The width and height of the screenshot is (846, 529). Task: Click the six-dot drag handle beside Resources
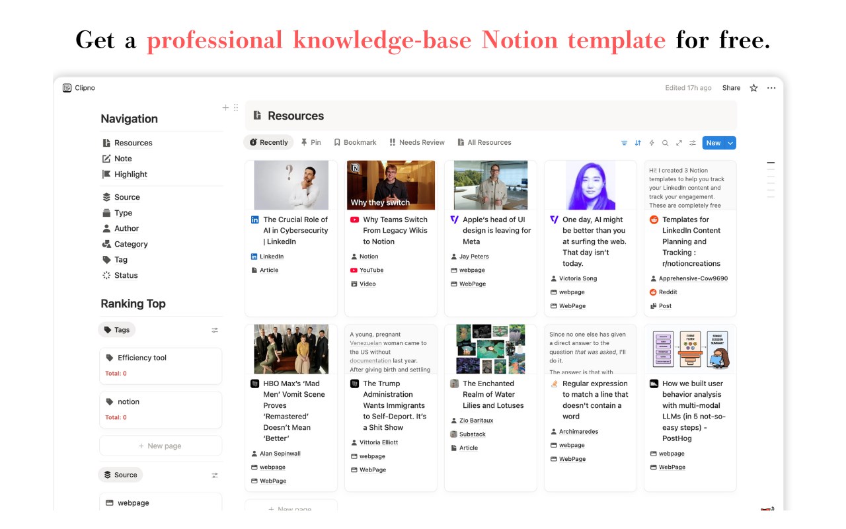(x=236, y=107)
